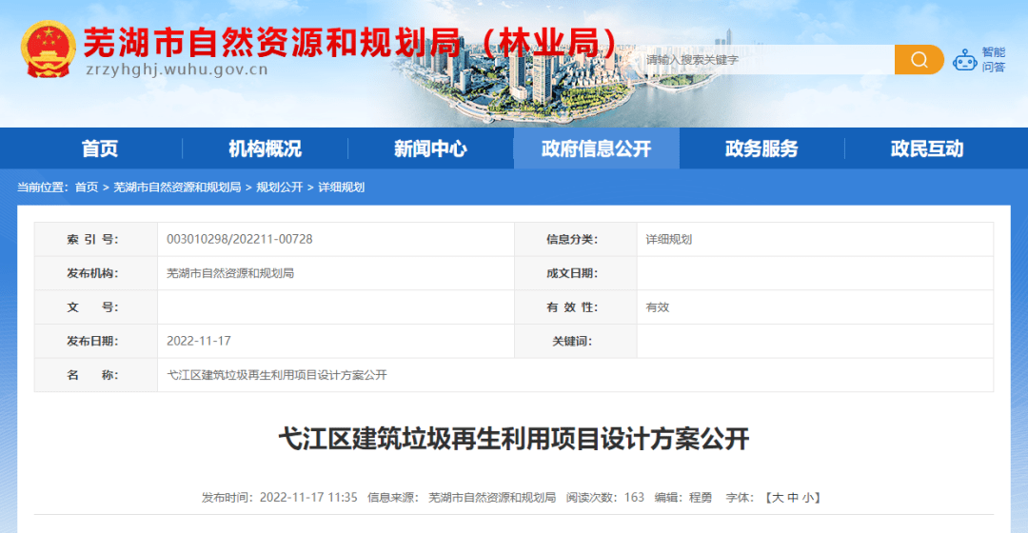Go to the 新闻中心 menu item
1028x533 pixels.
tap(430, 148)
